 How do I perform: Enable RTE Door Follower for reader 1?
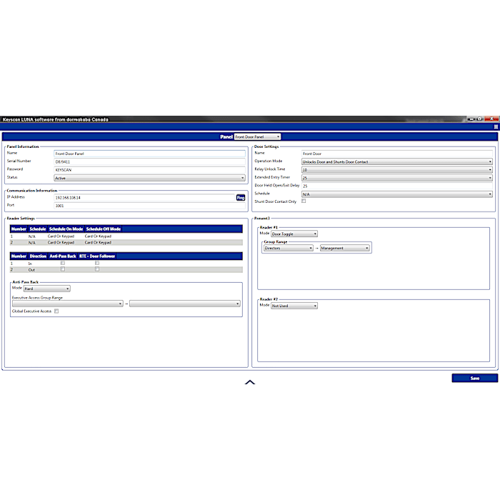(97, 263)
